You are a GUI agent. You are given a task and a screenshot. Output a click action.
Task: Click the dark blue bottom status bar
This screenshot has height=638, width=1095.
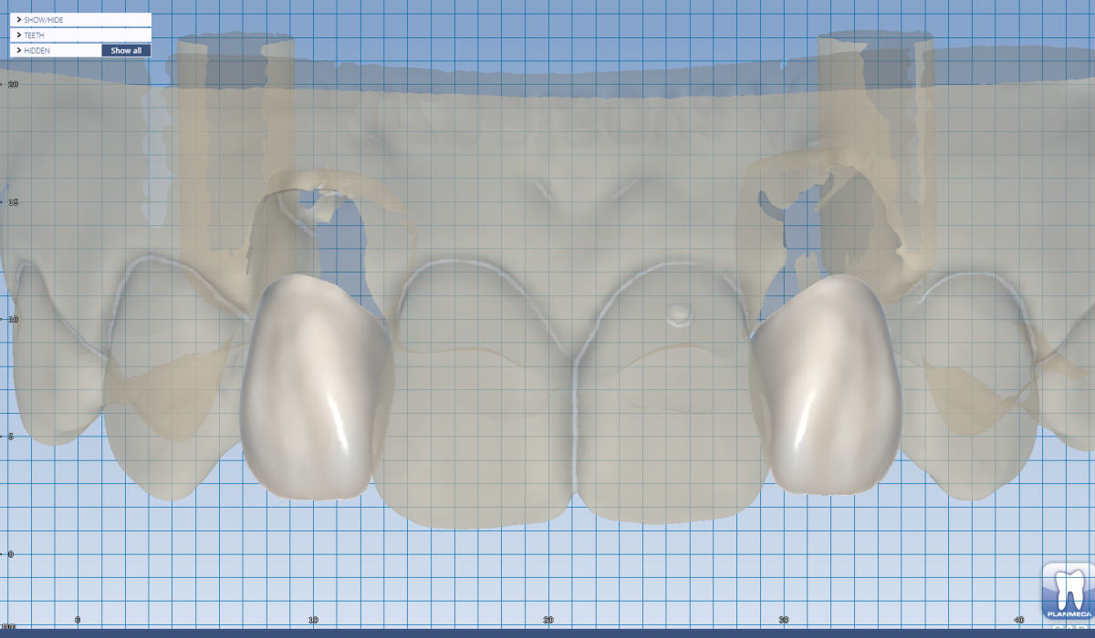(547, 633)
